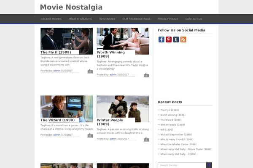Screen dimensions: 253x168
Task: Open recent post Worth Winning (1989)
Action: click(x=173, y=115)
